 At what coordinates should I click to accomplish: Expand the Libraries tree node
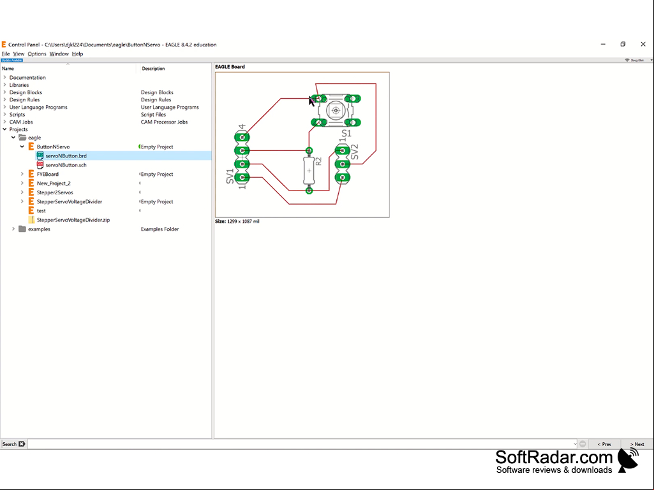point(4,85)
